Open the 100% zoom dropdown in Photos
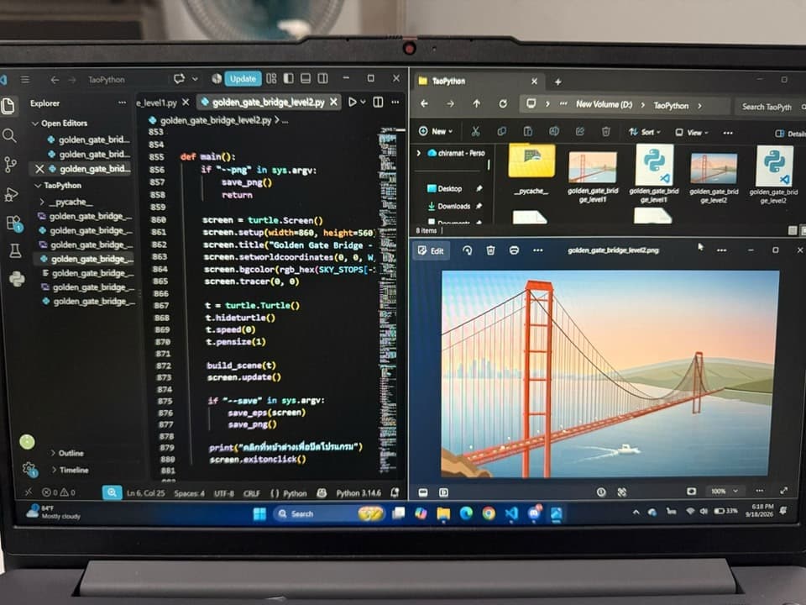806x605 pixels. coord(724,492)
